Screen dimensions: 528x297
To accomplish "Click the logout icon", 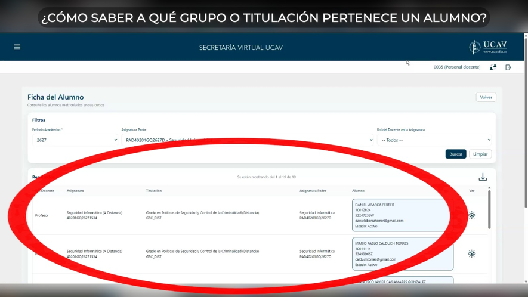I will (508, 67).
